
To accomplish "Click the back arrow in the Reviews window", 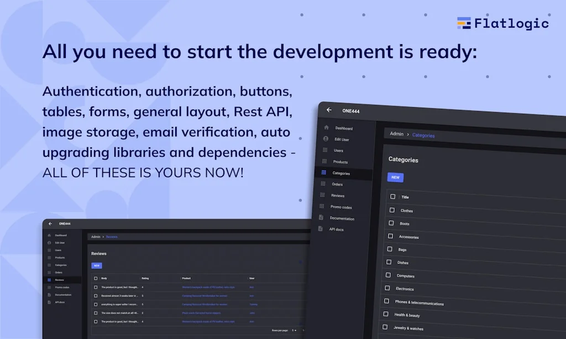I will pos(50,224).
